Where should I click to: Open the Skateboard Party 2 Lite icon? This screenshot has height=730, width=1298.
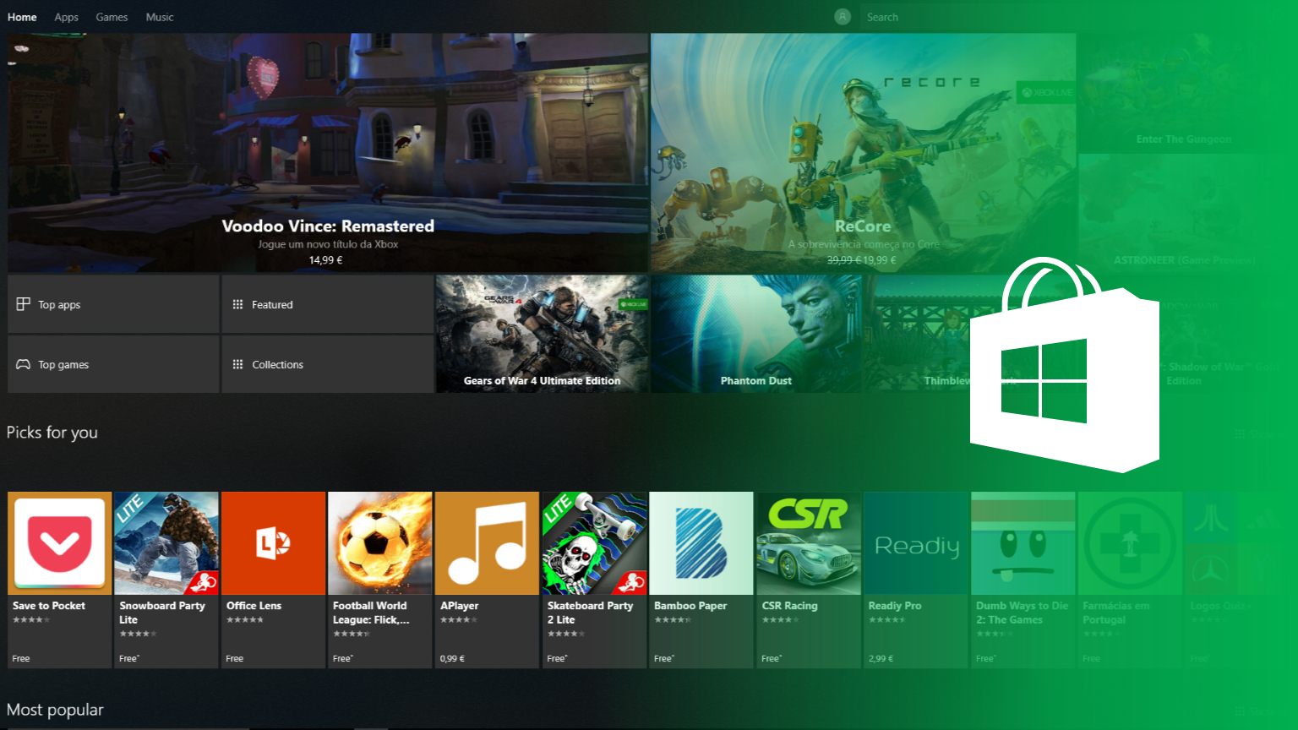tap(594, 543)
